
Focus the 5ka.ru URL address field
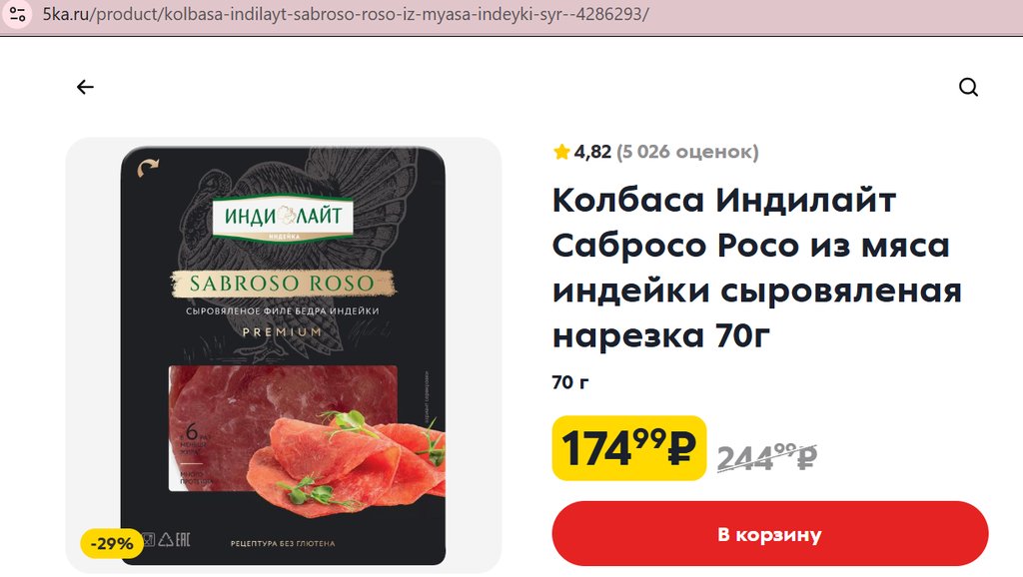click(346, 14)
